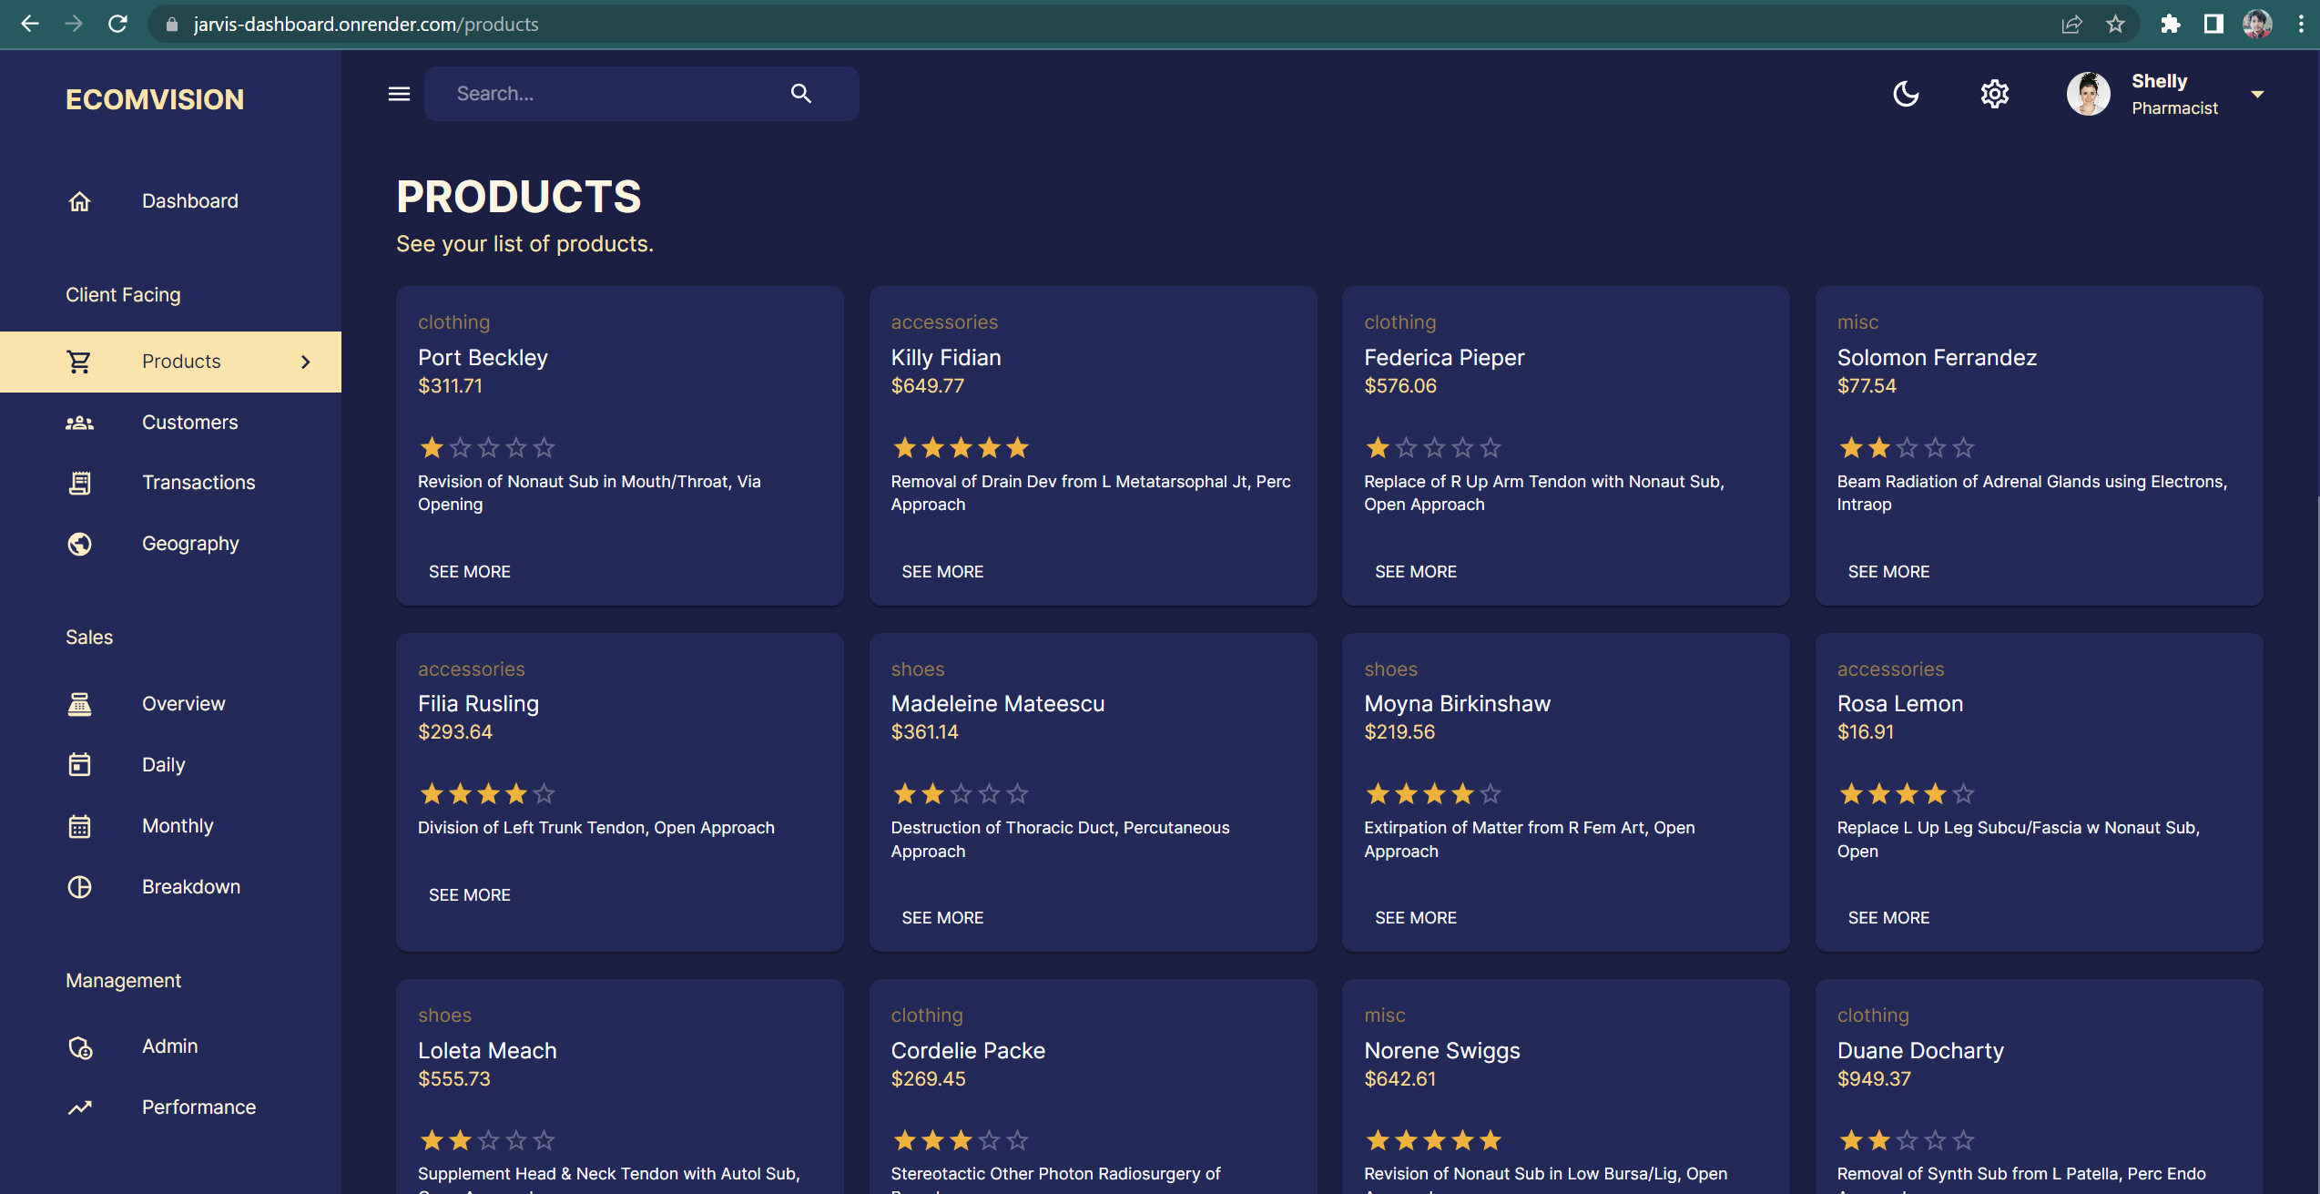Click the search magnifier icon
This screenshot has height=1194, width=2320.
tap(800, 94)
